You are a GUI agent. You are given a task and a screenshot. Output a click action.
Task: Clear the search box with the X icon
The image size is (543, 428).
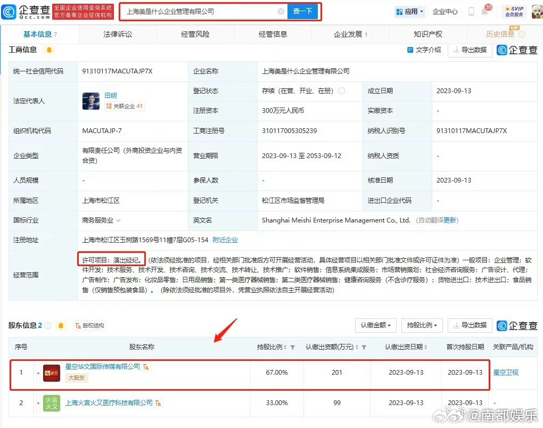[x=281, y=11]
